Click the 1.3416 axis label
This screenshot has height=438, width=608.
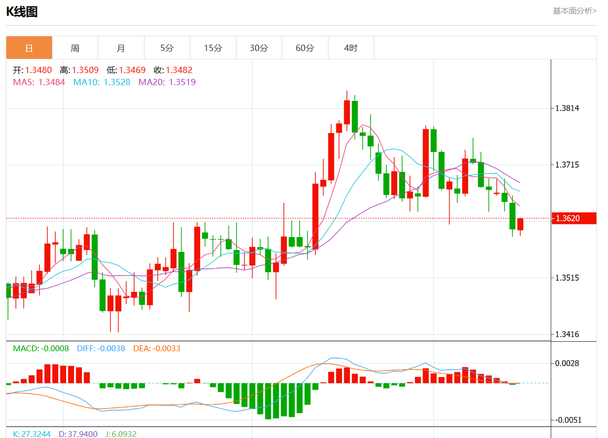[567, 334]
